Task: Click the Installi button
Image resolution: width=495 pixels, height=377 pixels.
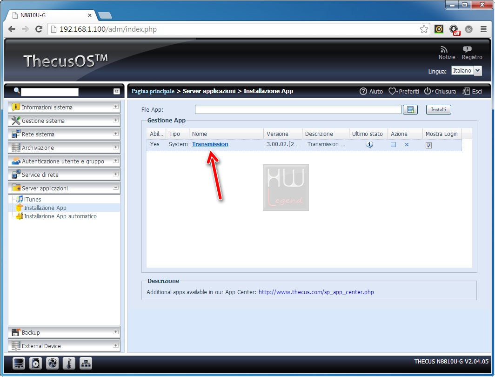Action: pyautogui.click(x=439, y=109)
